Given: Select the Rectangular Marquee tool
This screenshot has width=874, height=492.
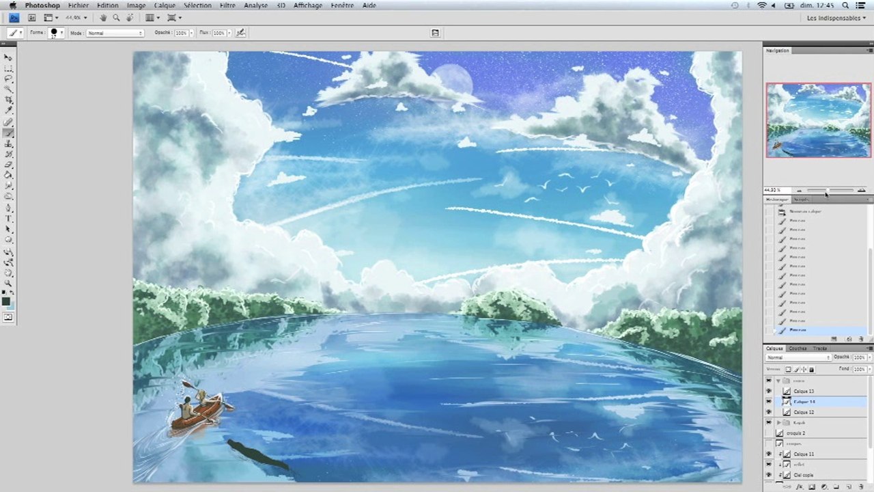Looking at the screenshot, I should (8, 68).
